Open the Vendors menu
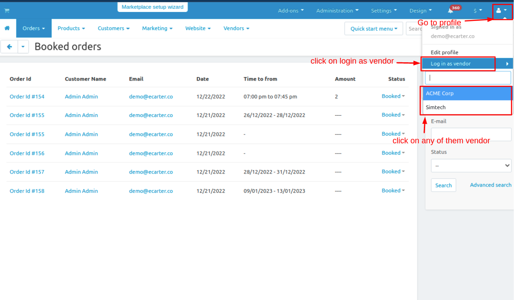The height and width of the screenshot is (300, 516). [x=236, y=28]
